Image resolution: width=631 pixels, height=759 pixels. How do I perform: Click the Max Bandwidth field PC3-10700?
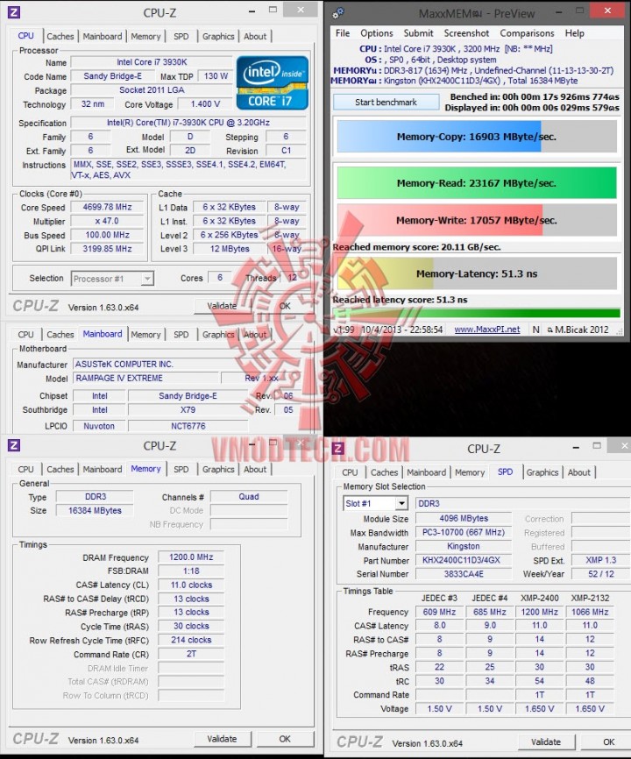[464, 533]
